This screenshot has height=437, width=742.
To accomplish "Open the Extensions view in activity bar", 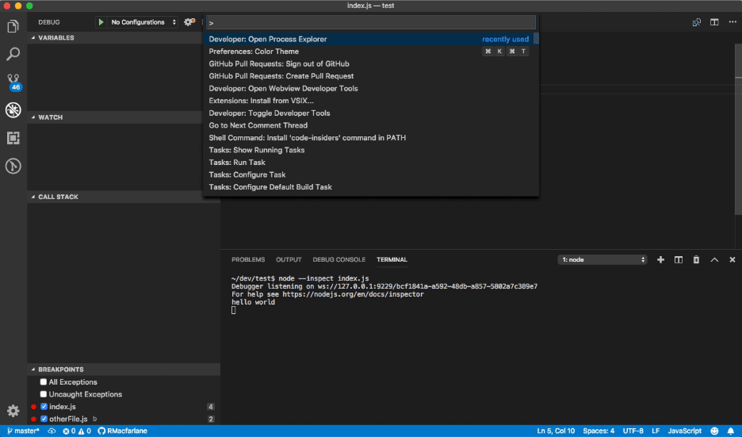I will [13, 138].
